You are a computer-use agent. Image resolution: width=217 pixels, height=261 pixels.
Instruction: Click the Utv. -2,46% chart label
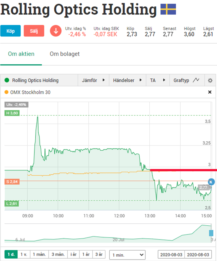click(16, 104)
